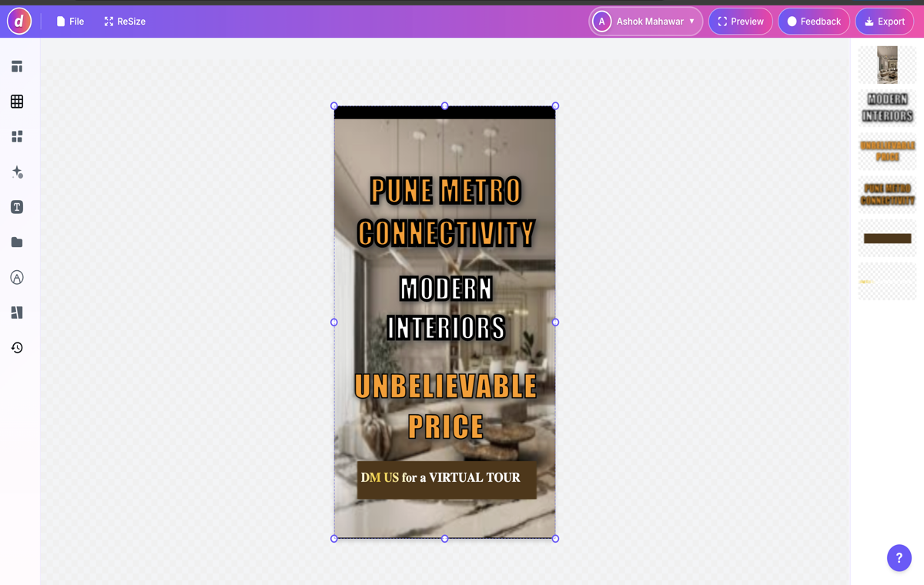Select the PUNE METRO CONNECTIVITY layer thumbnail
This screenshot has height=585, width=924.
pos(887,194)
